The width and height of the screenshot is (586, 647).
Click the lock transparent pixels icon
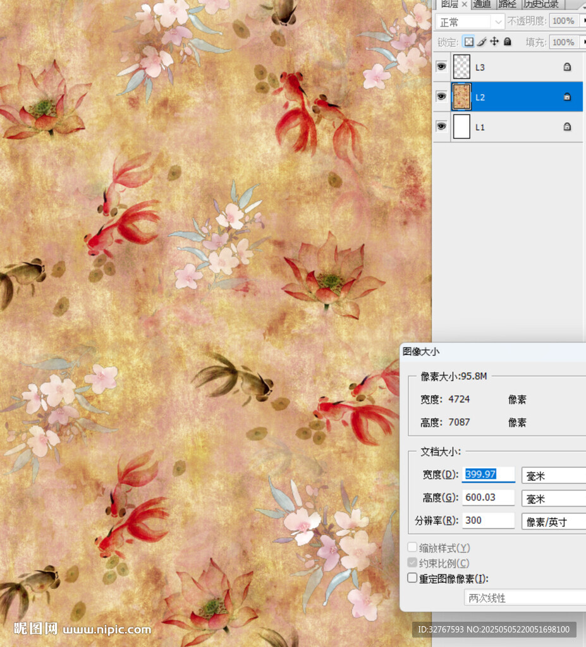click(x=468, y=42)
